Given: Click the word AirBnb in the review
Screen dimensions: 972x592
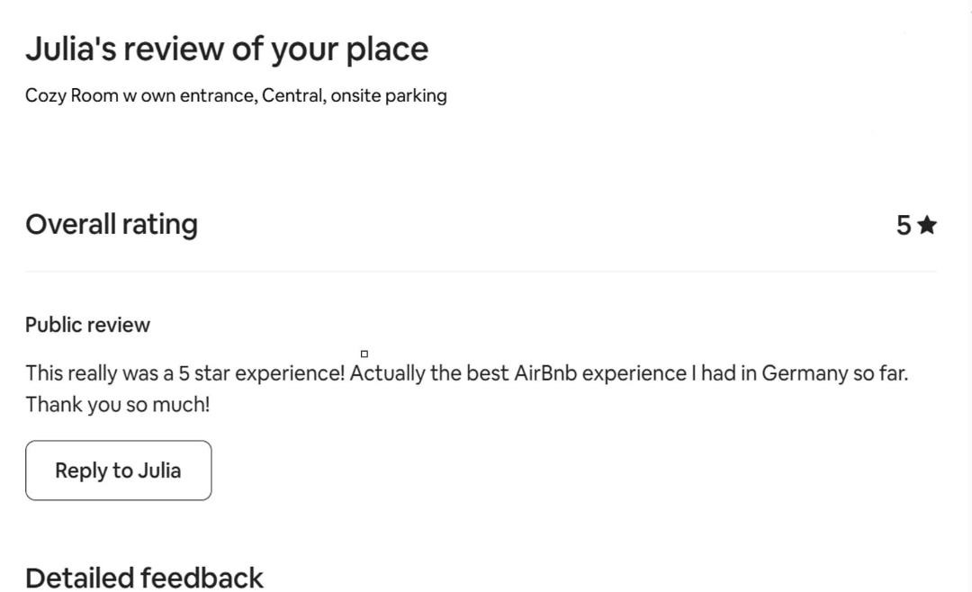Looking at the screenshot, I should pos(545,373).
